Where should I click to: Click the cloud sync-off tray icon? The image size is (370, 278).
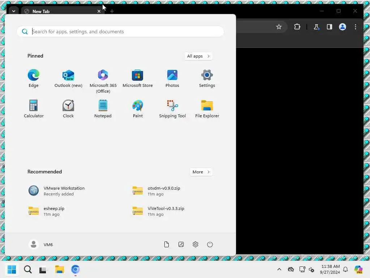[x=291, y=269]
